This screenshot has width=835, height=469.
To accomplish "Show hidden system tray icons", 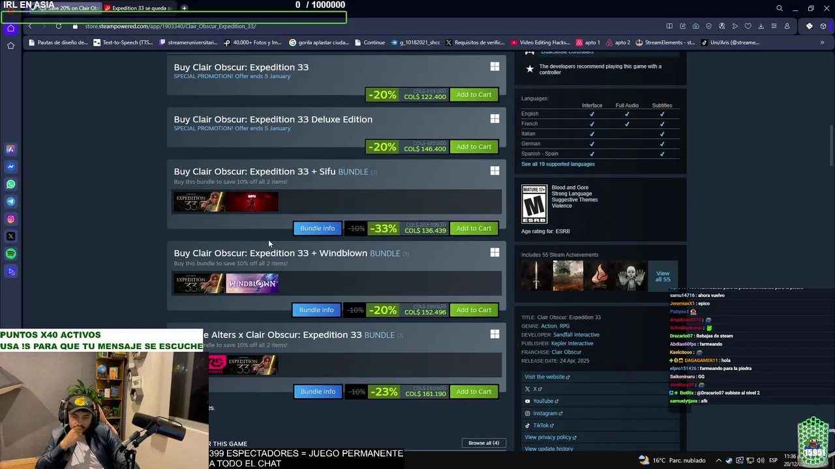I will pyautogui.click(x=719, y=460).
